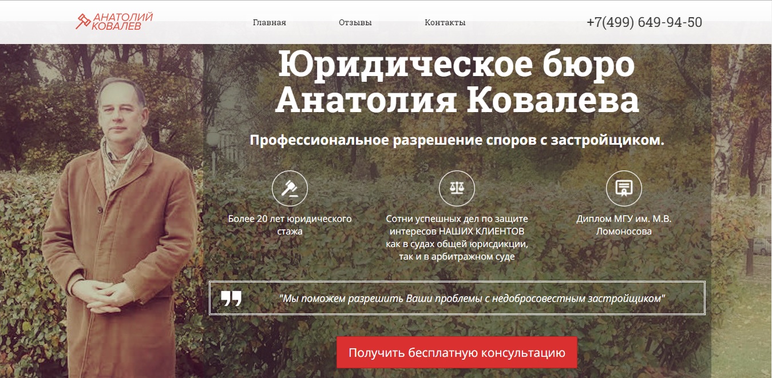Open the Контакты menu item

[445, 23]
